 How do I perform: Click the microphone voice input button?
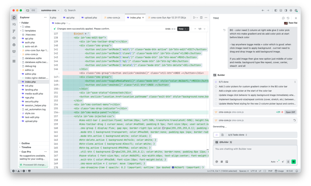[x=288, y=161]
